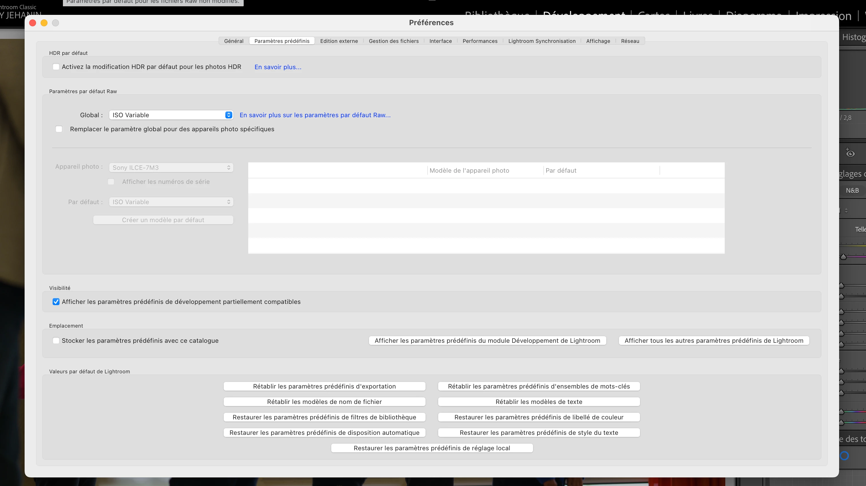Click the blue circle tone curve icon
The height and width of the screenshot is (486, 866).
click(845, 456)
